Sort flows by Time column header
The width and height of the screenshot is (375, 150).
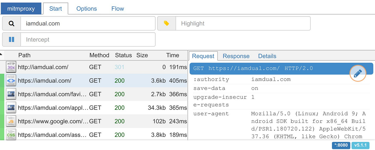tap(173, 55)
